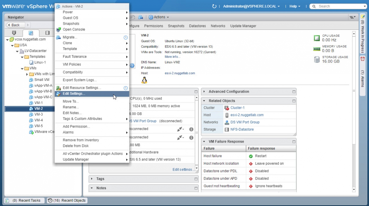This screenshot has height=206, width=369.
Task: Click the first disconnected device info icon
Action: coord(191,129)
